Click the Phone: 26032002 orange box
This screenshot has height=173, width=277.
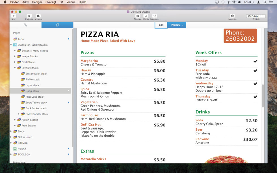click(x=240, y=36)
